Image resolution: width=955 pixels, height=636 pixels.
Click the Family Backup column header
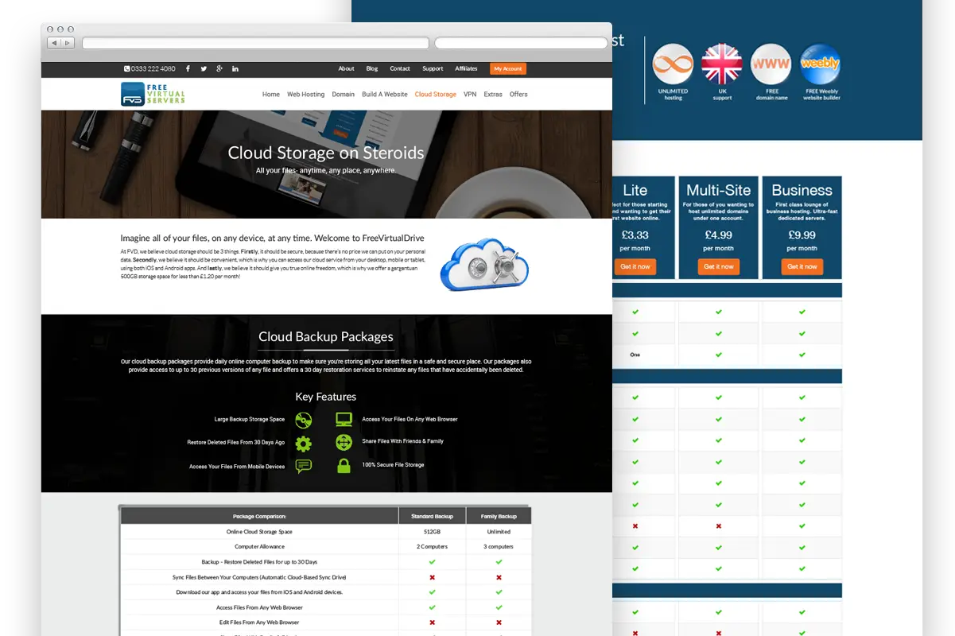pos(499,516)
